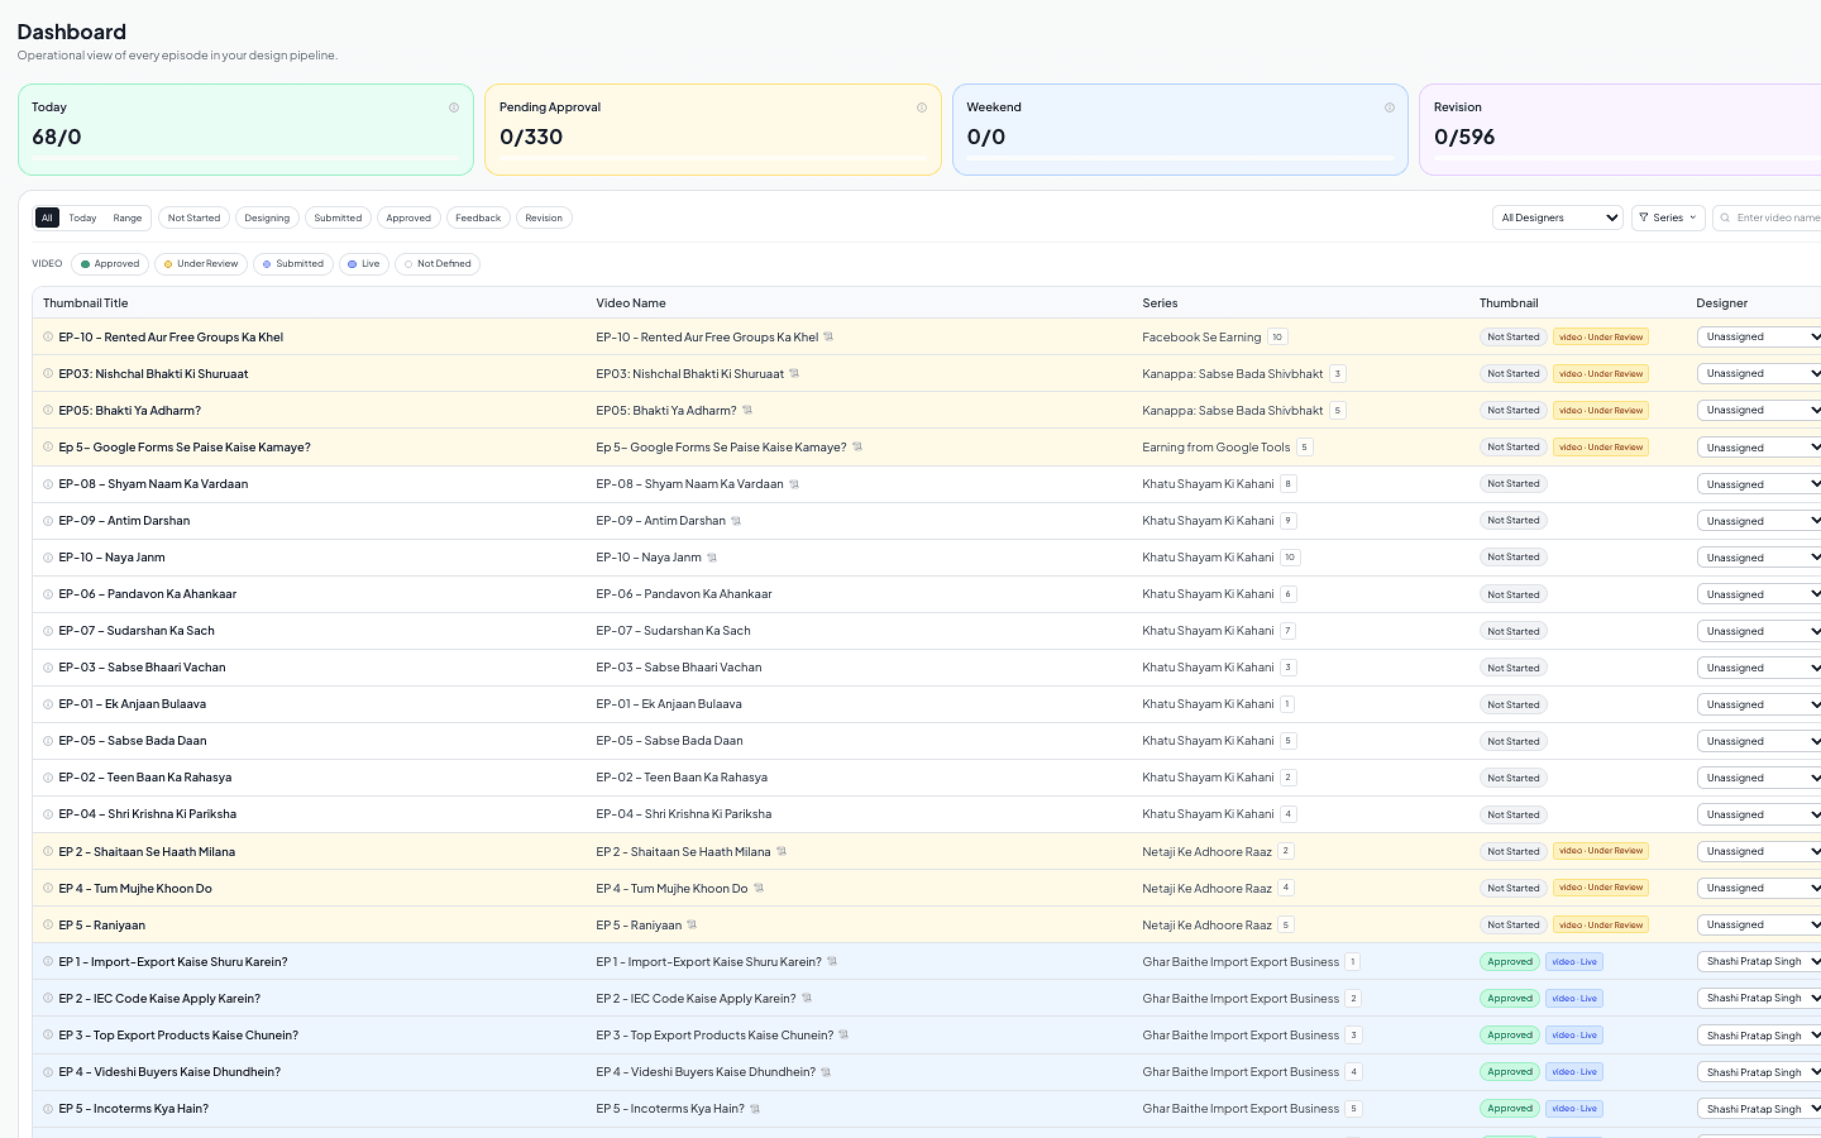1821x1138 pixels.
Task: Open designer dropdown for EP-04 – Shri Krishna Ki Pariksha
Action: 1759,814
